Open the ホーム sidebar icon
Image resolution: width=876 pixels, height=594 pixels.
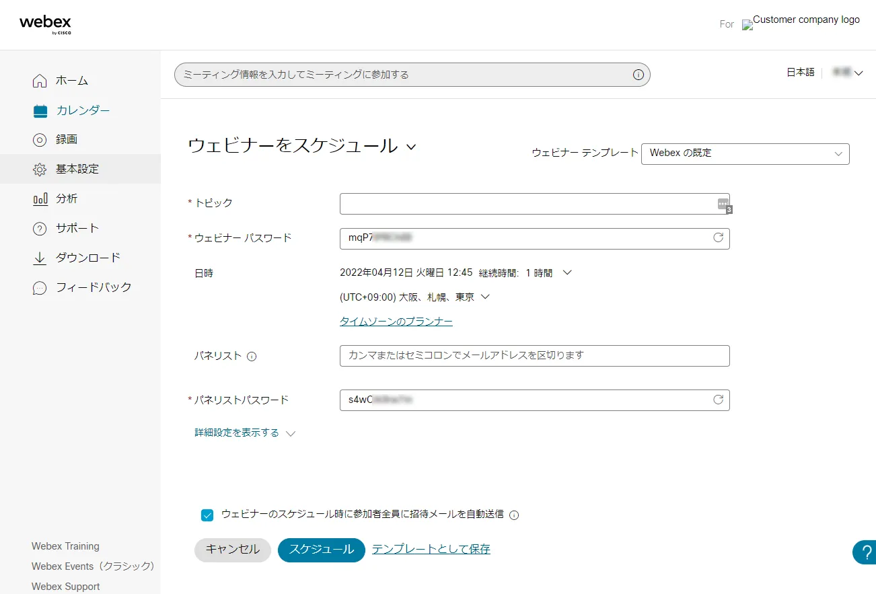tap(38, 80)
